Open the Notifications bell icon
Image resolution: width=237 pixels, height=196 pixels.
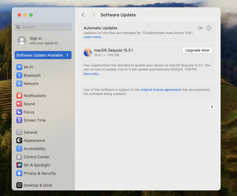coord(19,95)
